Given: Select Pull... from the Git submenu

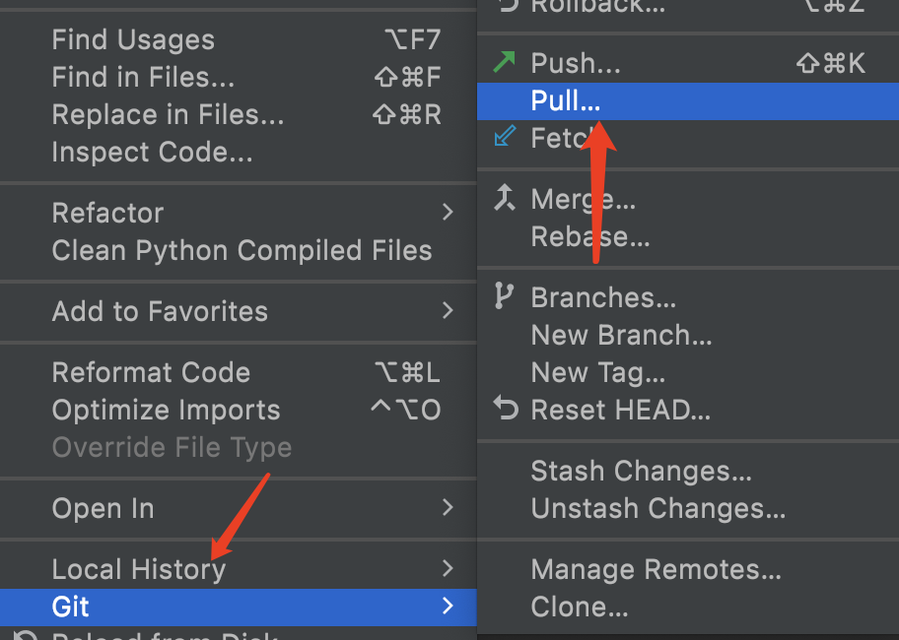Looking at the screenshot, I should [566, 100].
